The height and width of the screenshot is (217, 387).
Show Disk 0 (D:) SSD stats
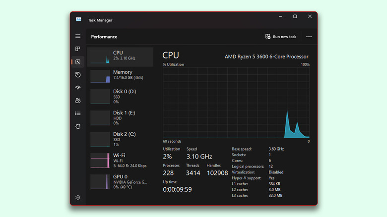click(x=120, y=96)
